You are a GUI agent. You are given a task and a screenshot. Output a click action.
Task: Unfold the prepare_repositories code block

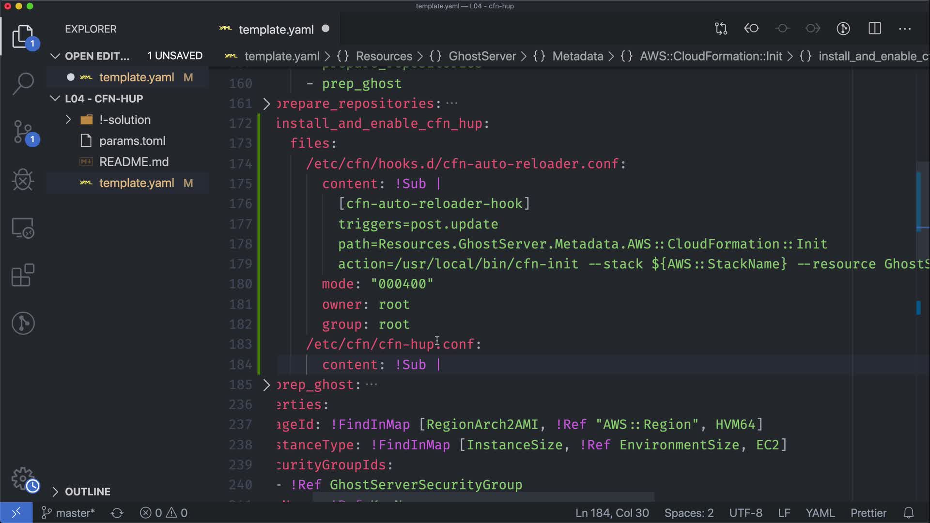266,104
